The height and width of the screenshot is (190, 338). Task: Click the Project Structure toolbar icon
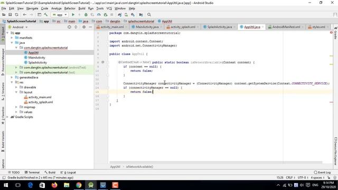141,15
